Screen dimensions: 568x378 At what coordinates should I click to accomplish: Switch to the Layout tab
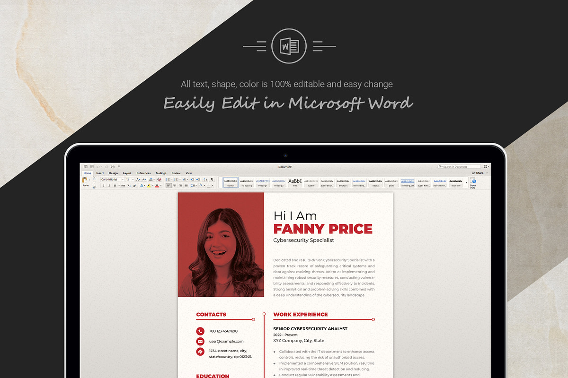tap(127, 173)
